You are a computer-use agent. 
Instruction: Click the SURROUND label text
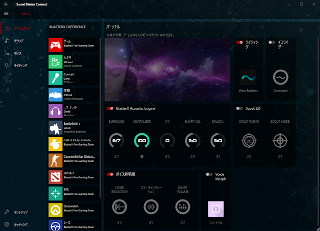click(116, 122)
